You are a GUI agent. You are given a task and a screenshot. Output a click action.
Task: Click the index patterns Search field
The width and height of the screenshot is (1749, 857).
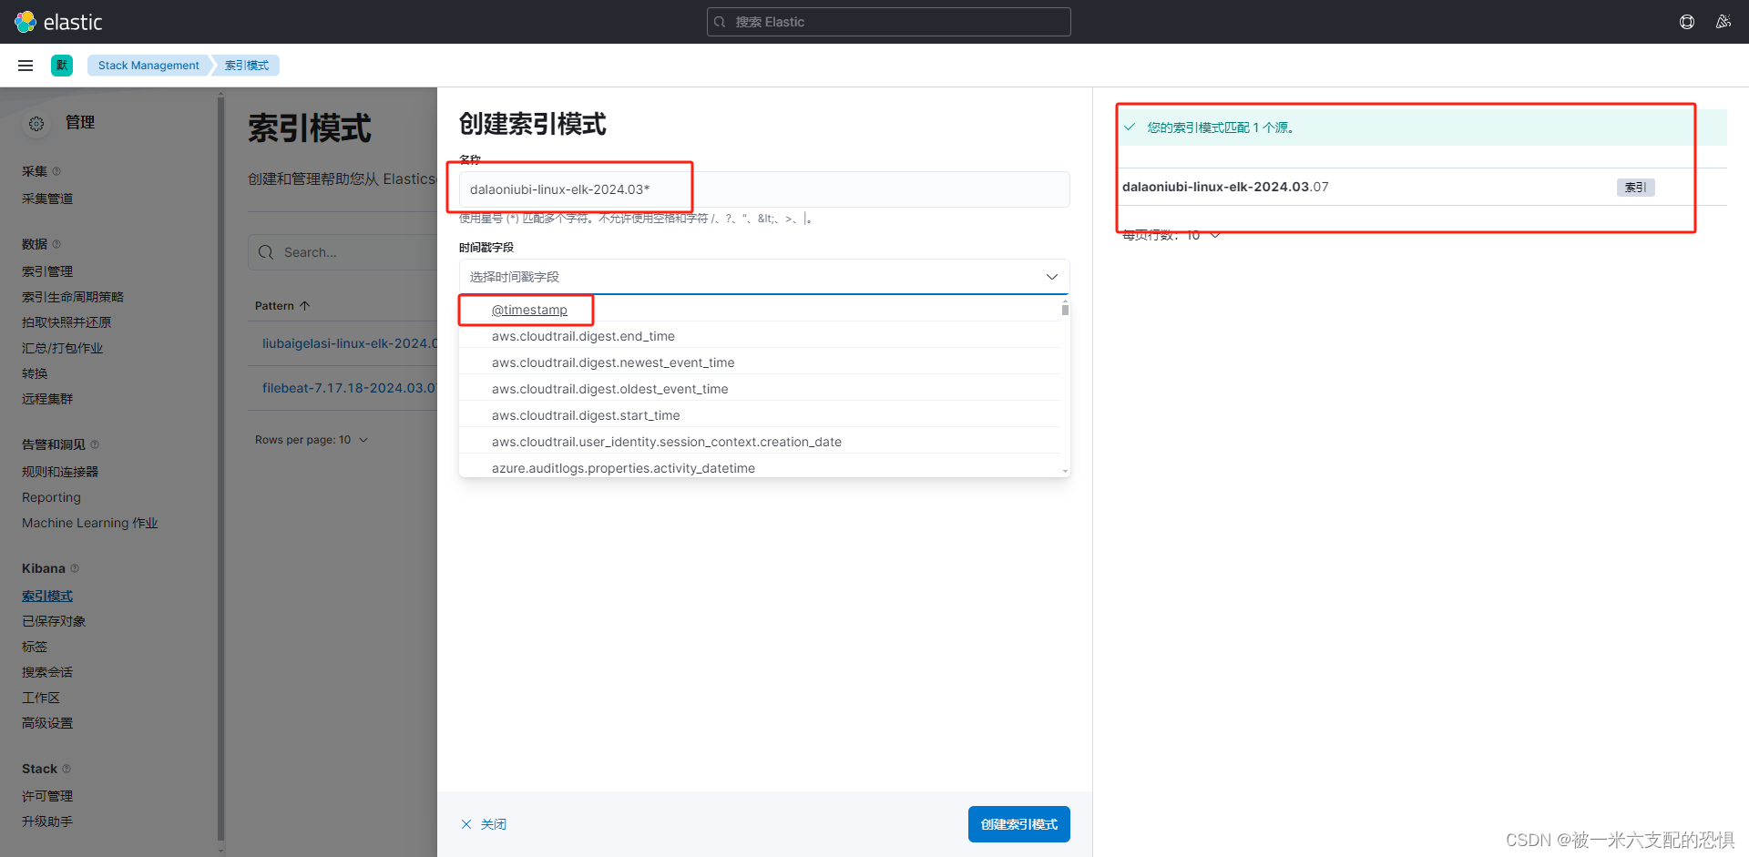coord(343,252)
